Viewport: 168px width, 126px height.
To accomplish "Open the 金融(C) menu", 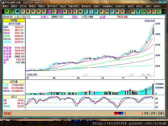I will pos(97,6).
